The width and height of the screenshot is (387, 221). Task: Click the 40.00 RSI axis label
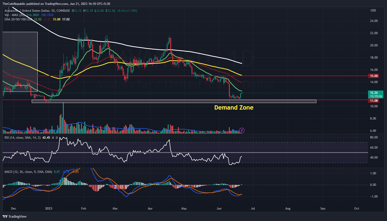pos(374,158)
